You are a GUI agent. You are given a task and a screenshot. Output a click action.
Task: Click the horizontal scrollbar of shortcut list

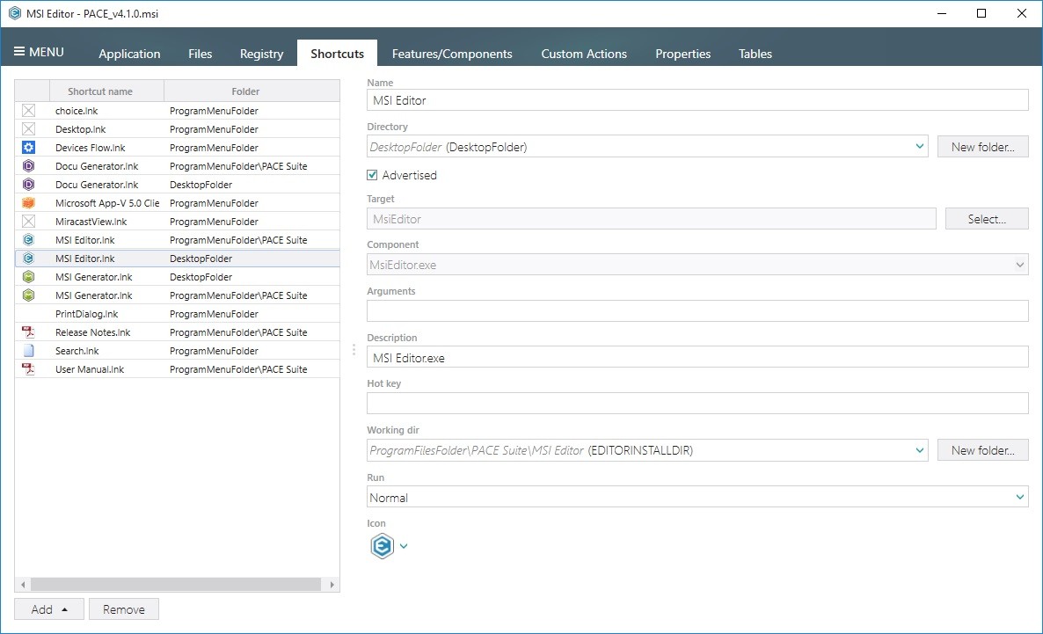176,584
